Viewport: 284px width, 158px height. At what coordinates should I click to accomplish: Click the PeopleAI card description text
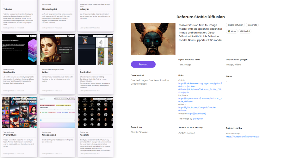coord(96,145)
